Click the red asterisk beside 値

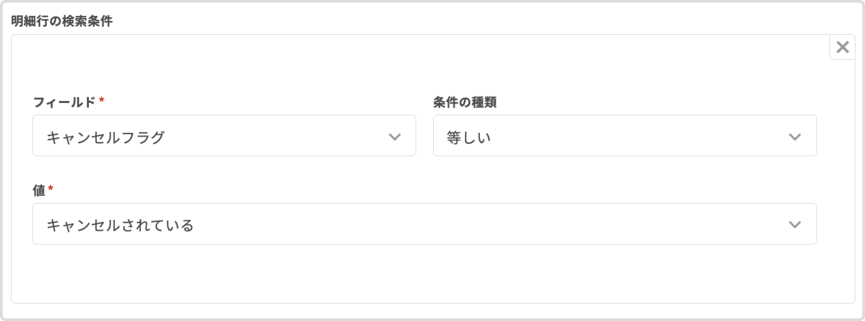(51, 188)
